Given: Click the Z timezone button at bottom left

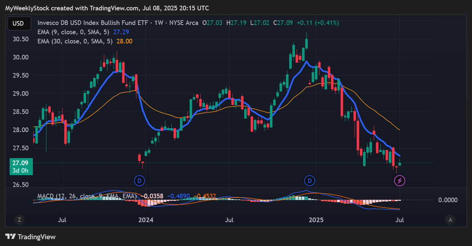Looking at the screenshot, I should click(x=19, y=220).
